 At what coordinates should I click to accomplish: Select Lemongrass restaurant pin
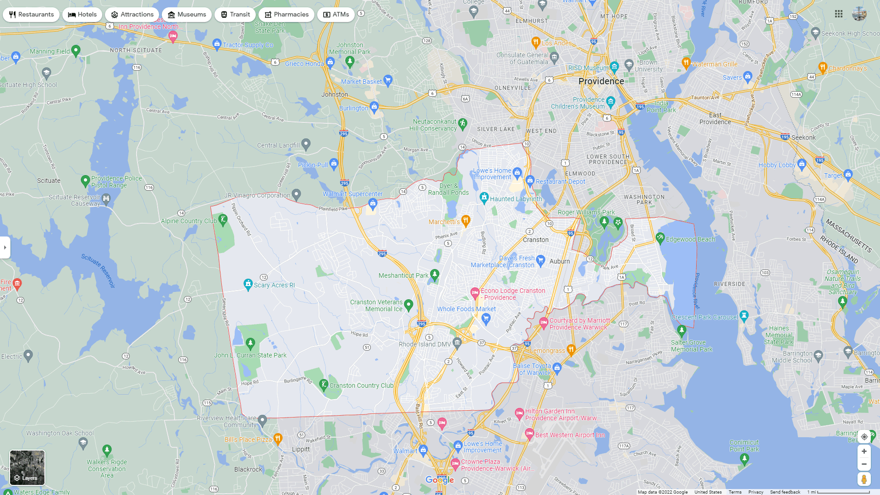click(571, 350)
